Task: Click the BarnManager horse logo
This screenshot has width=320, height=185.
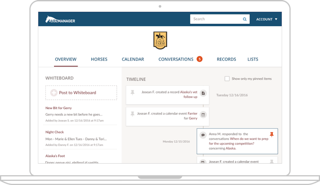Action: (60, 19)
